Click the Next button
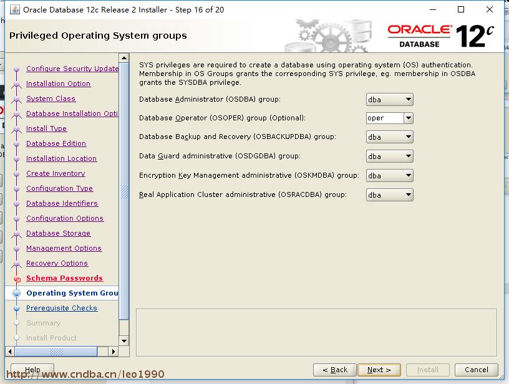 click(x=379, y=370)
